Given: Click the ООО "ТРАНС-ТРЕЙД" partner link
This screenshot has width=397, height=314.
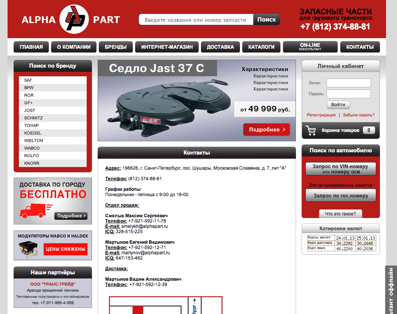Looking at the screenshot, I should coord(53,284).
